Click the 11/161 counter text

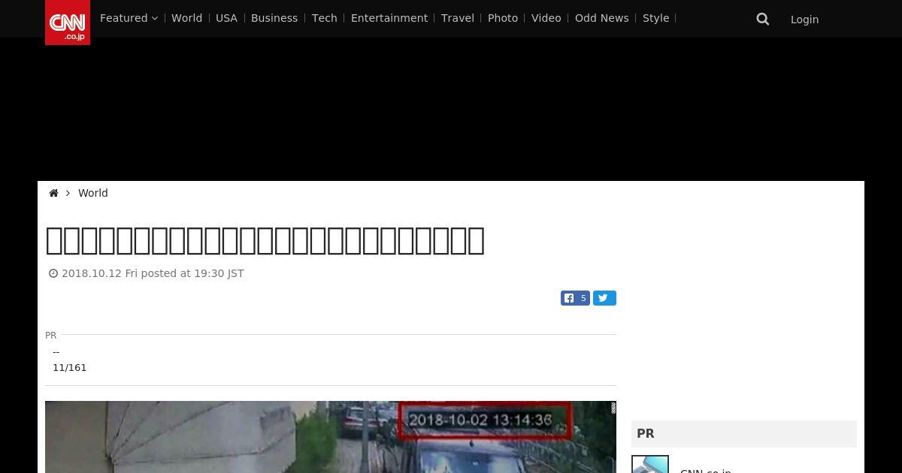(x=70, y=368)
